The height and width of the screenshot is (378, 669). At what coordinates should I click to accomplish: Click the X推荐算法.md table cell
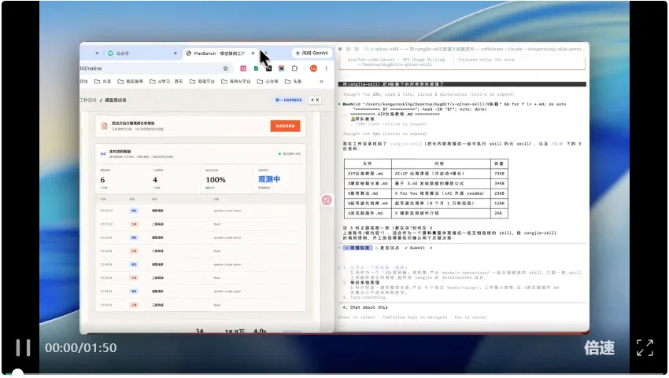pos(368,193)
